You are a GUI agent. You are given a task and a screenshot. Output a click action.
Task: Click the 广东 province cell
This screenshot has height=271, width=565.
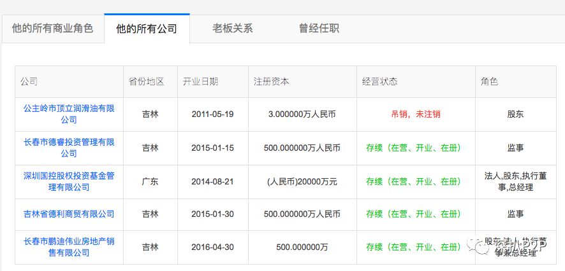(x=150, y=181)
